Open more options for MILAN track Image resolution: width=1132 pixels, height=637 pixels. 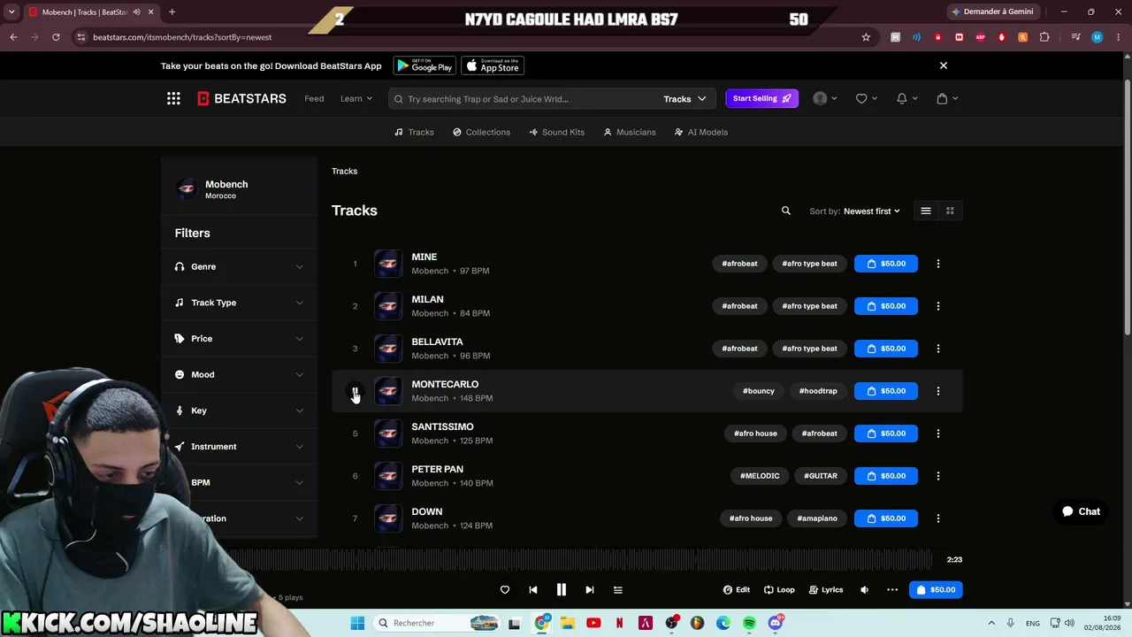(x=938, y=306)
